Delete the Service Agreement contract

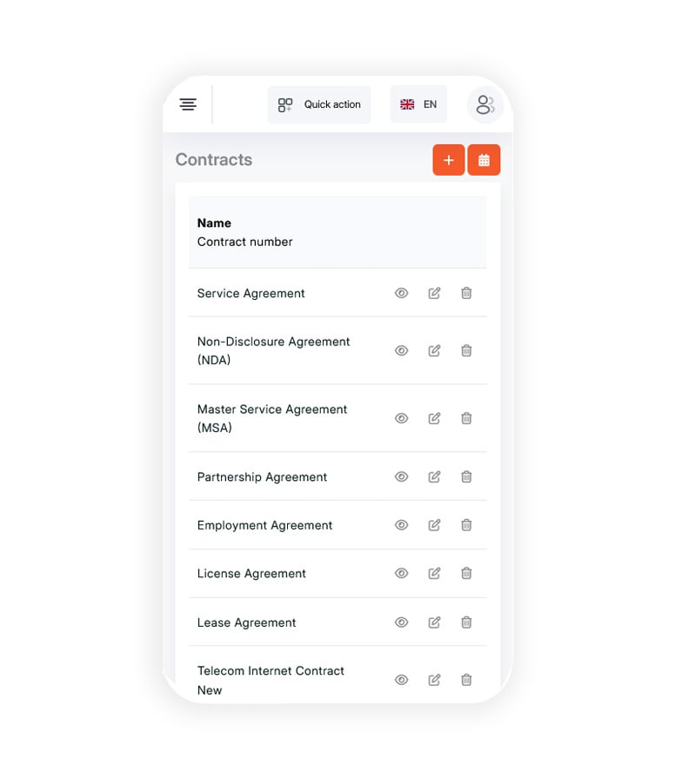pyautogui.click(x=466, y=293)
